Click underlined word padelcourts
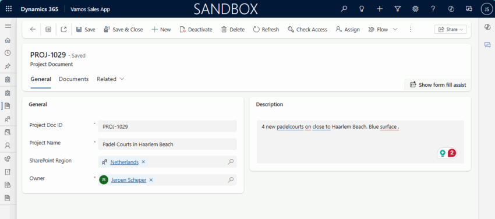495x219 pixels. (x=290, y=127)
